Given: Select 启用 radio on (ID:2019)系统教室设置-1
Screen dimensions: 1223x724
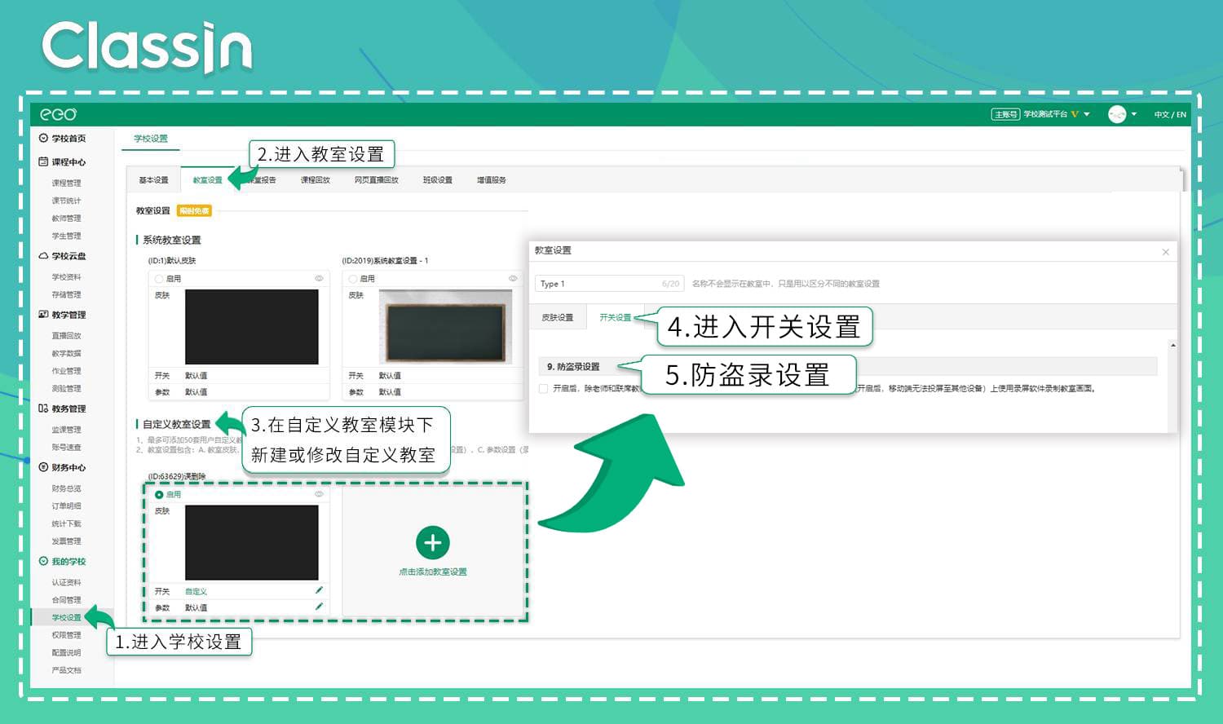Looking at the screenshot, I should [353, 279].
